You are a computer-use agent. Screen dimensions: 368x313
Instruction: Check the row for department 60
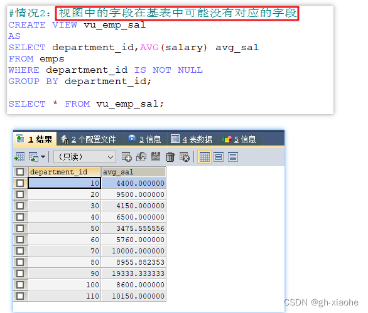[20, 240]
